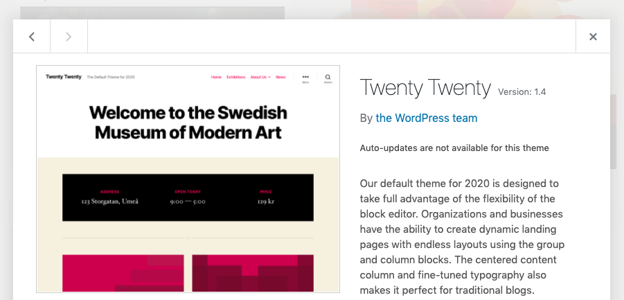The width and height of the screenshot is (624, 300).
Task: Expand the About Us dropdown in preview
Action: (x=260, y=77)
